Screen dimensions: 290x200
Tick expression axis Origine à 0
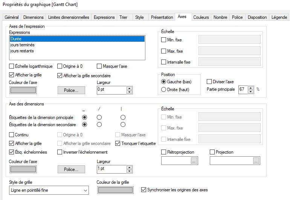60,66
